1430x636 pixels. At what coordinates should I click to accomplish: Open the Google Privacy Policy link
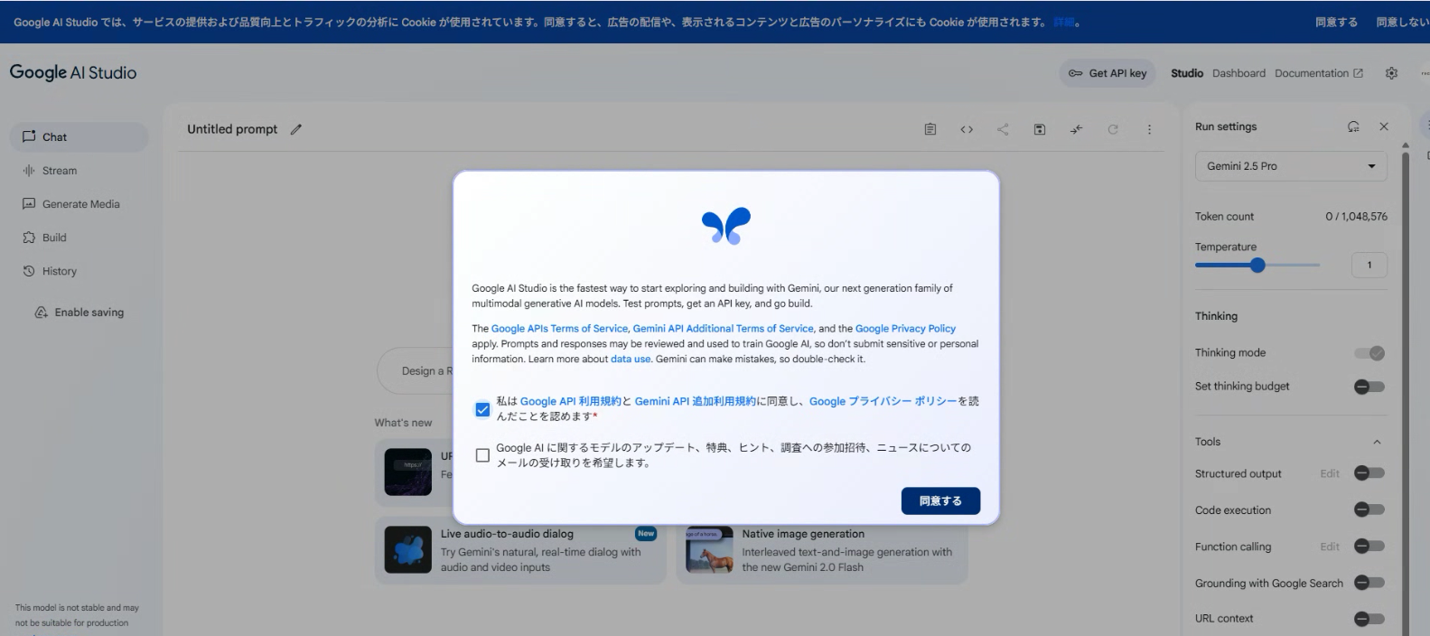[905, 329]
